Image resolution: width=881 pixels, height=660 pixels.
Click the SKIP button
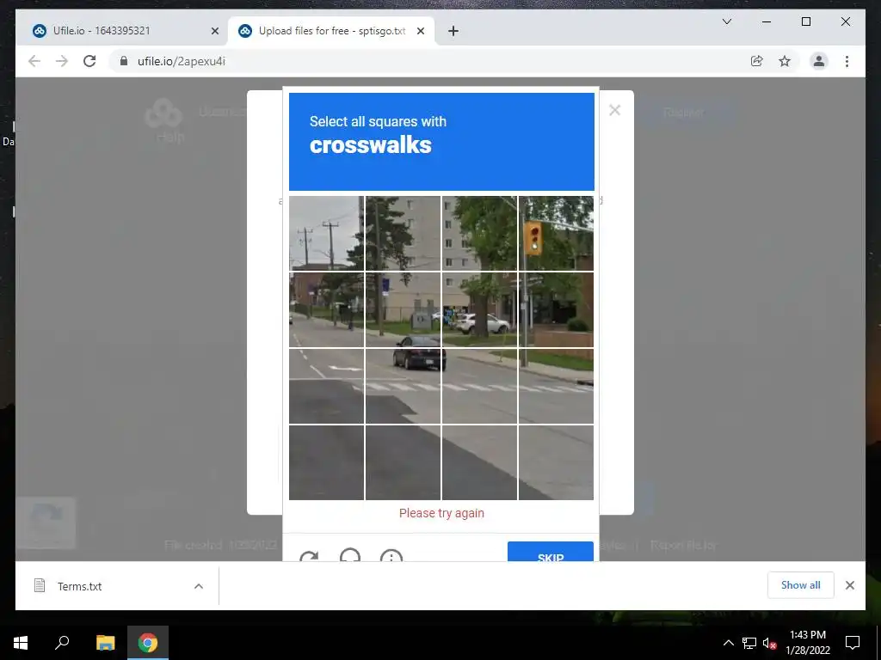pos(551,552)
